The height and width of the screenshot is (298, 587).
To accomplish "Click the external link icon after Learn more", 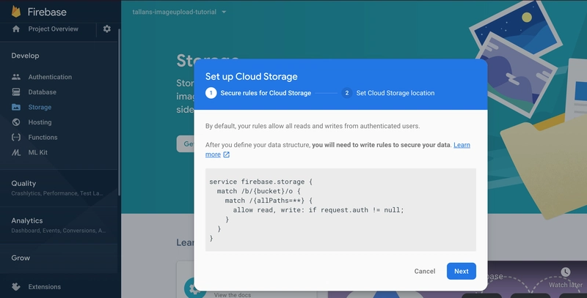I will (227, 154).
